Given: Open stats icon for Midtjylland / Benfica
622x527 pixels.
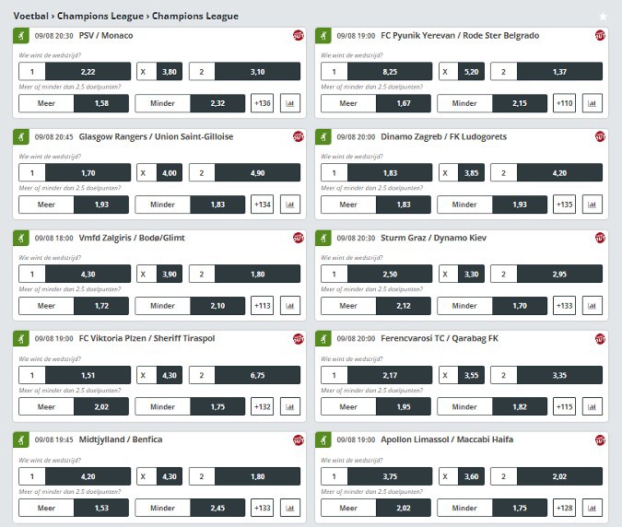Looking at the screenshot, I should pyautogui.click(x=290, y=508).
